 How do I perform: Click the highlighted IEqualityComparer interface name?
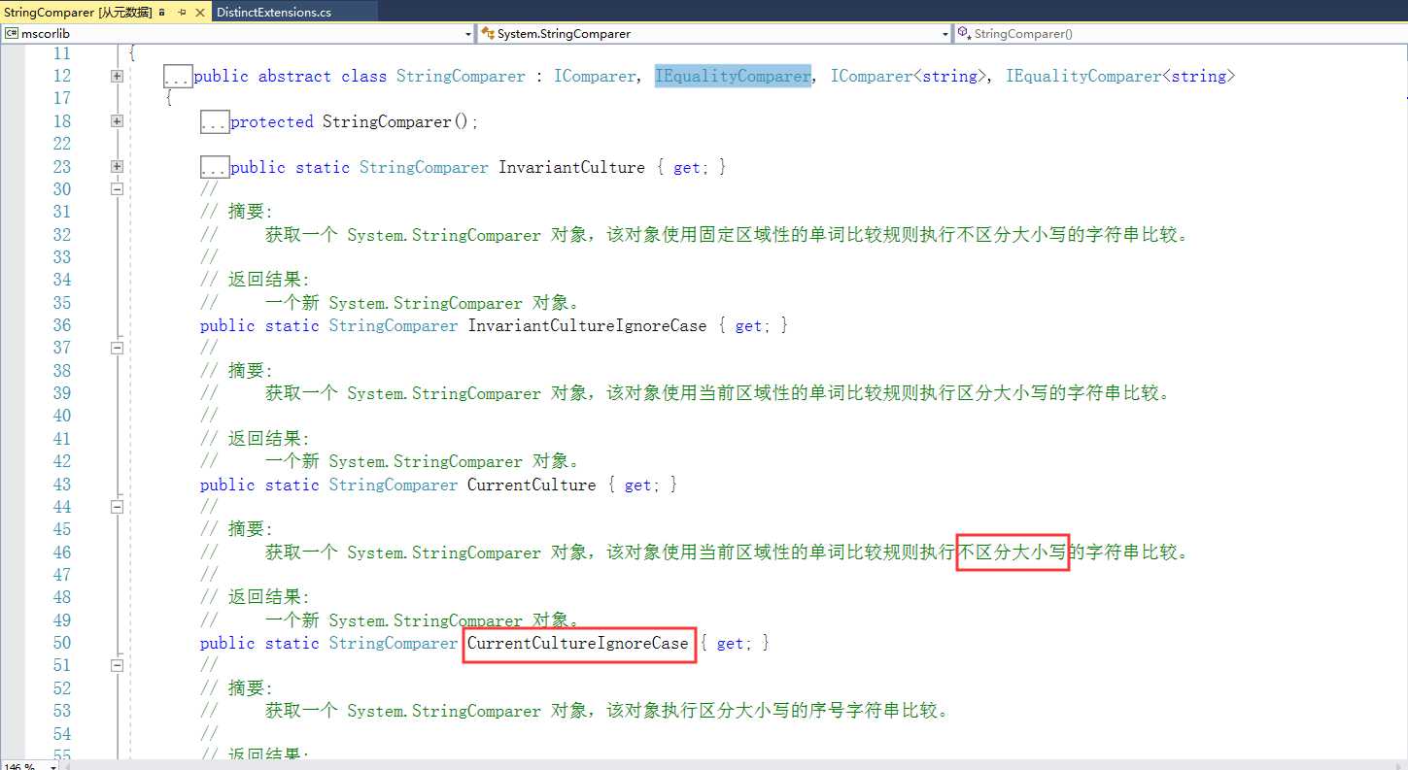point(733,76)
